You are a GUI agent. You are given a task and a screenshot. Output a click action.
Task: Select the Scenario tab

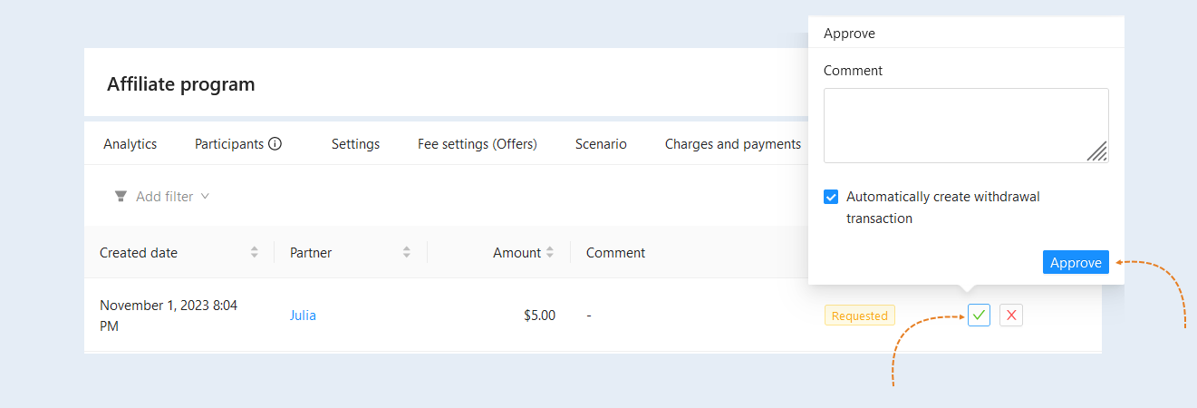coord(601,143)
